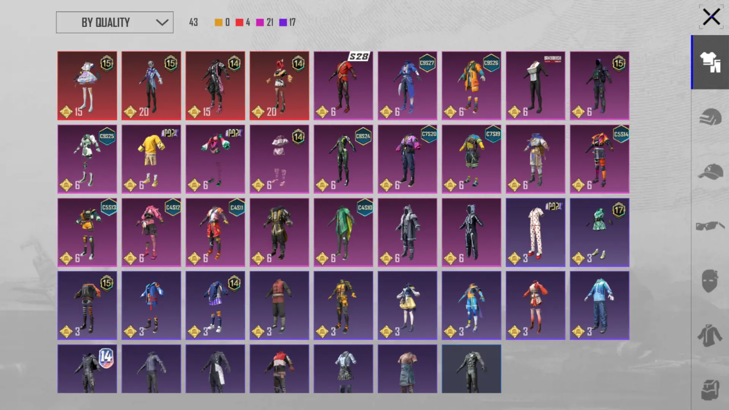Select the C4S10 green cape outfit

pos(343,232)
